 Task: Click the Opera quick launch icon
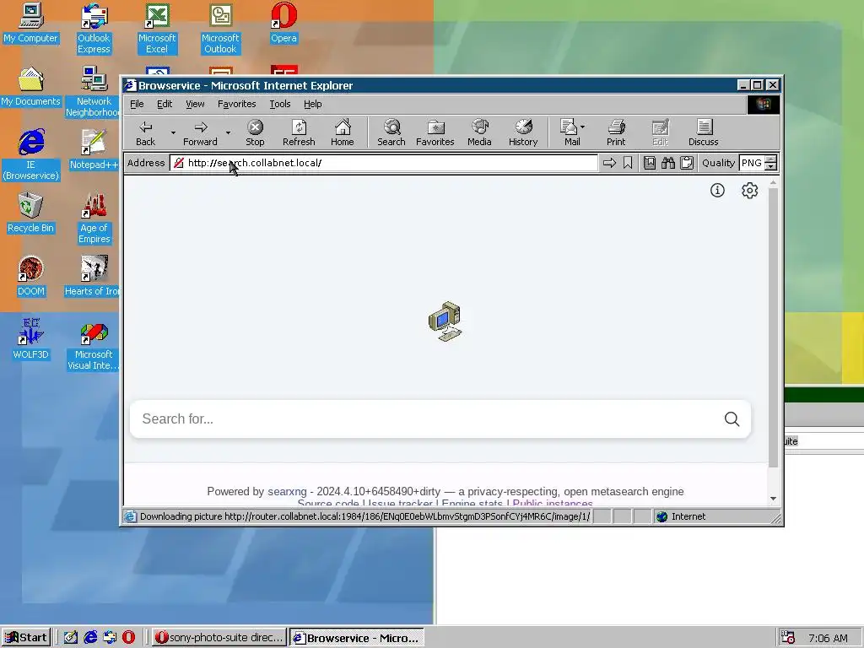pyautogui.click(x=128, y=638)
